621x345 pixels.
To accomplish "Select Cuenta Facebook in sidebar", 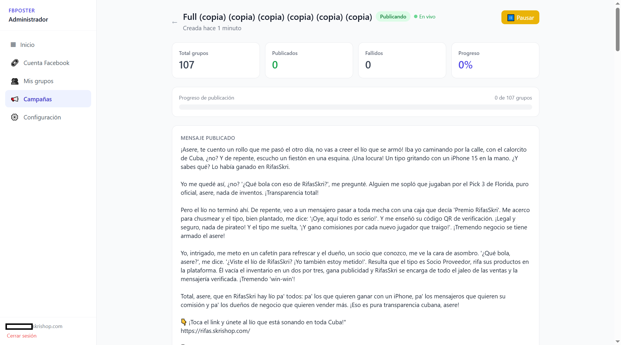I will pyautogui.click(x=48, y=63).
